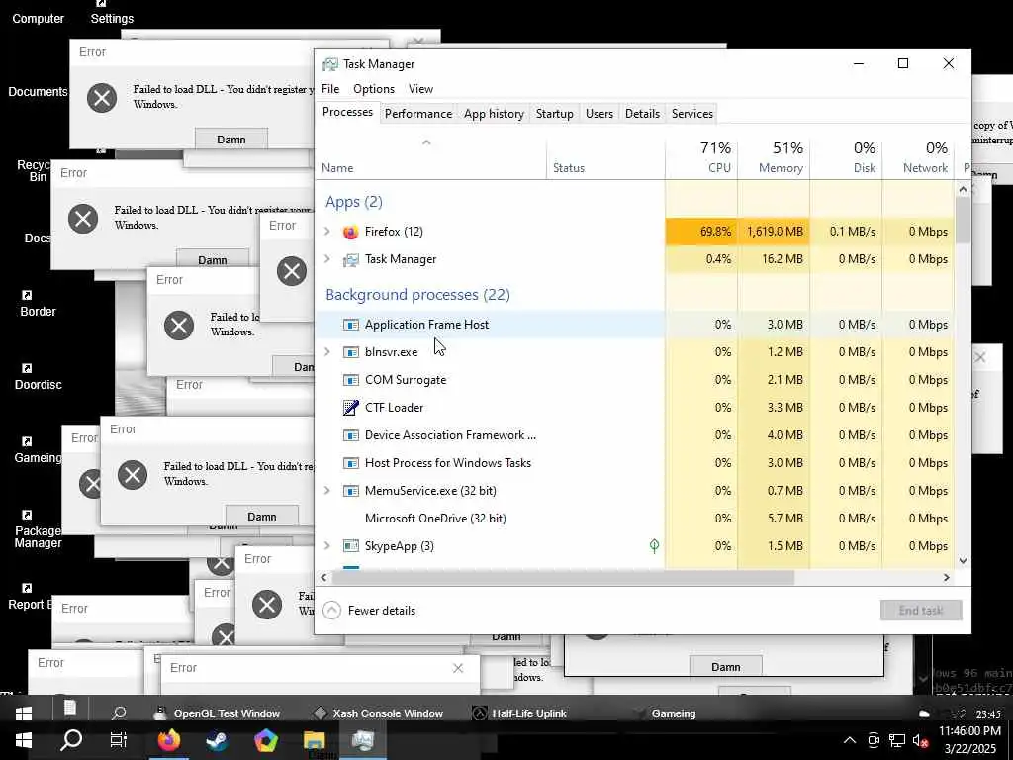Open taskbar Search magnifier
This screenshot has height=760, width=1013.
tap(71, 739)
